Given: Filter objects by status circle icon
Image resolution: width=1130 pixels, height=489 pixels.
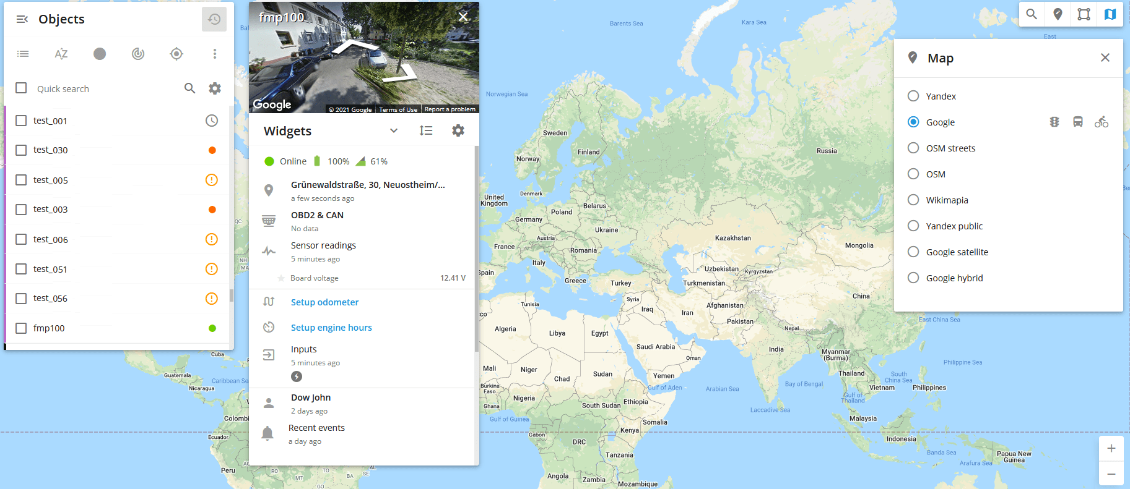Looking at the screenshot, I should point(100,54).
